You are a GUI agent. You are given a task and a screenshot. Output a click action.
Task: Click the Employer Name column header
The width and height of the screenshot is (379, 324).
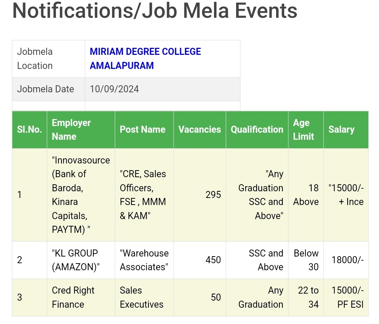[x=81, y=129]
